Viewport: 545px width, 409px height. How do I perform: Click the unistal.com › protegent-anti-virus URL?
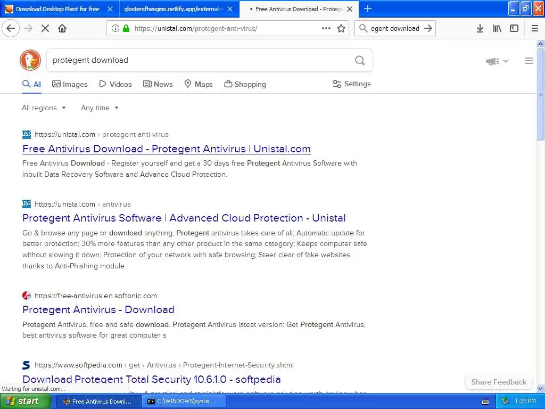click(102, 134)
